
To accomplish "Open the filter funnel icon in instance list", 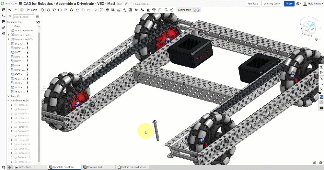I will pos(10,17).
